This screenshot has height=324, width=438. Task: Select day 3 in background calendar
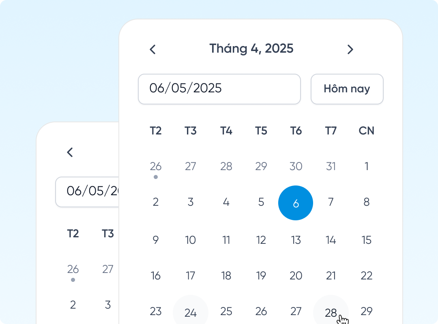[107, 305]
